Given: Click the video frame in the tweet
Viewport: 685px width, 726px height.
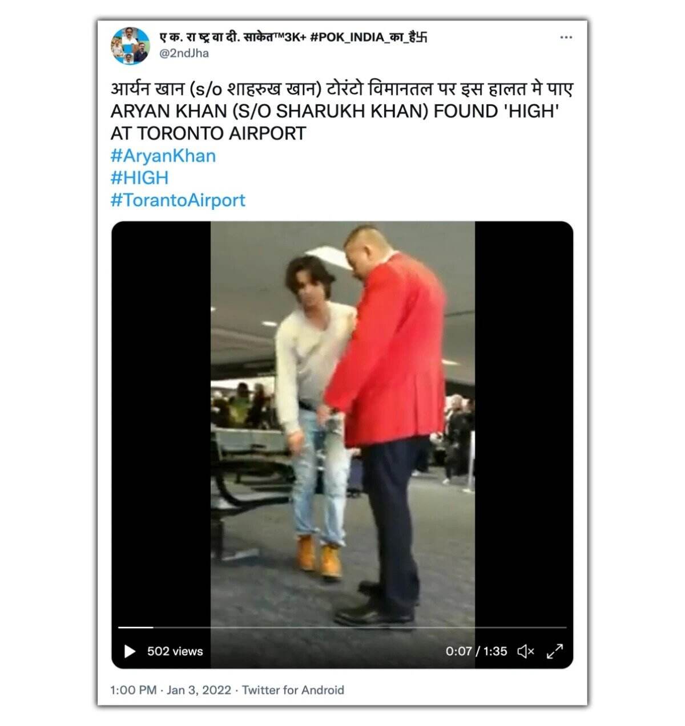Looking at the screenshot, I should 342,422.
